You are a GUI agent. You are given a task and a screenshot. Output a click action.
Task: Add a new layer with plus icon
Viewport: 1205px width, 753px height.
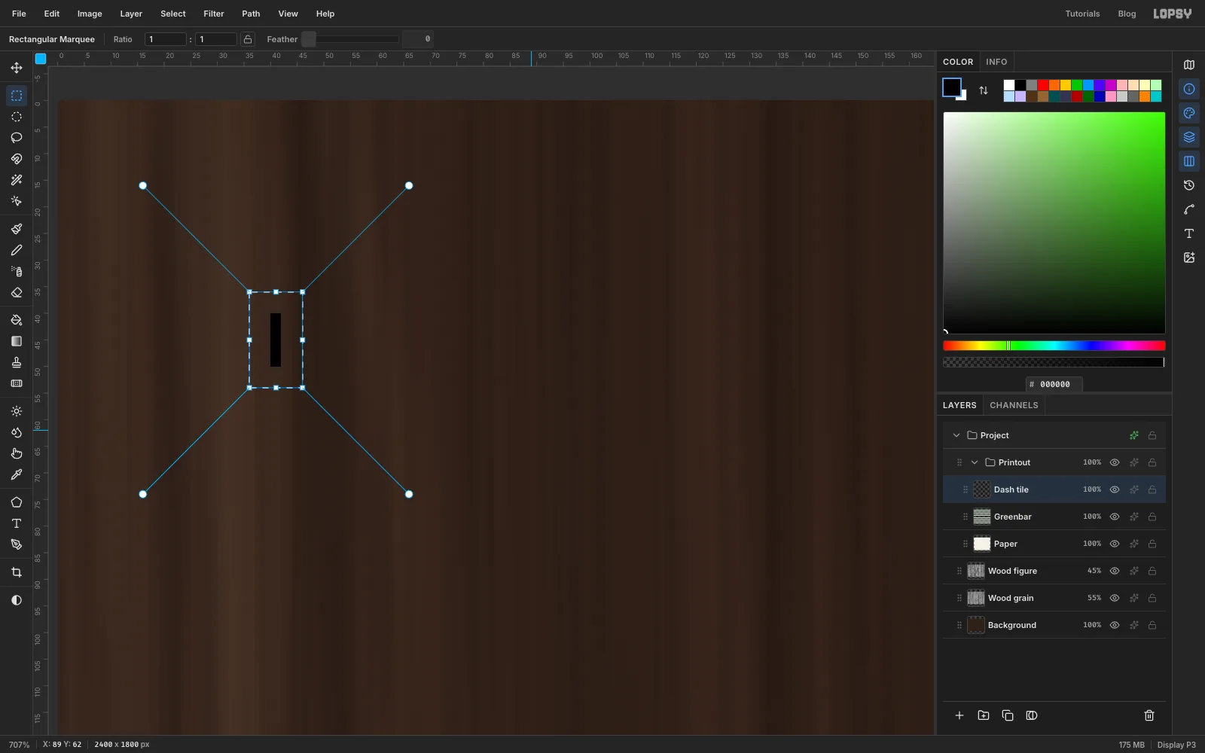959,715
